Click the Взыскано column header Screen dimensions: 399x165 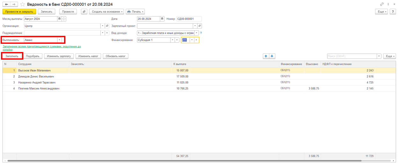click(312, 64)
